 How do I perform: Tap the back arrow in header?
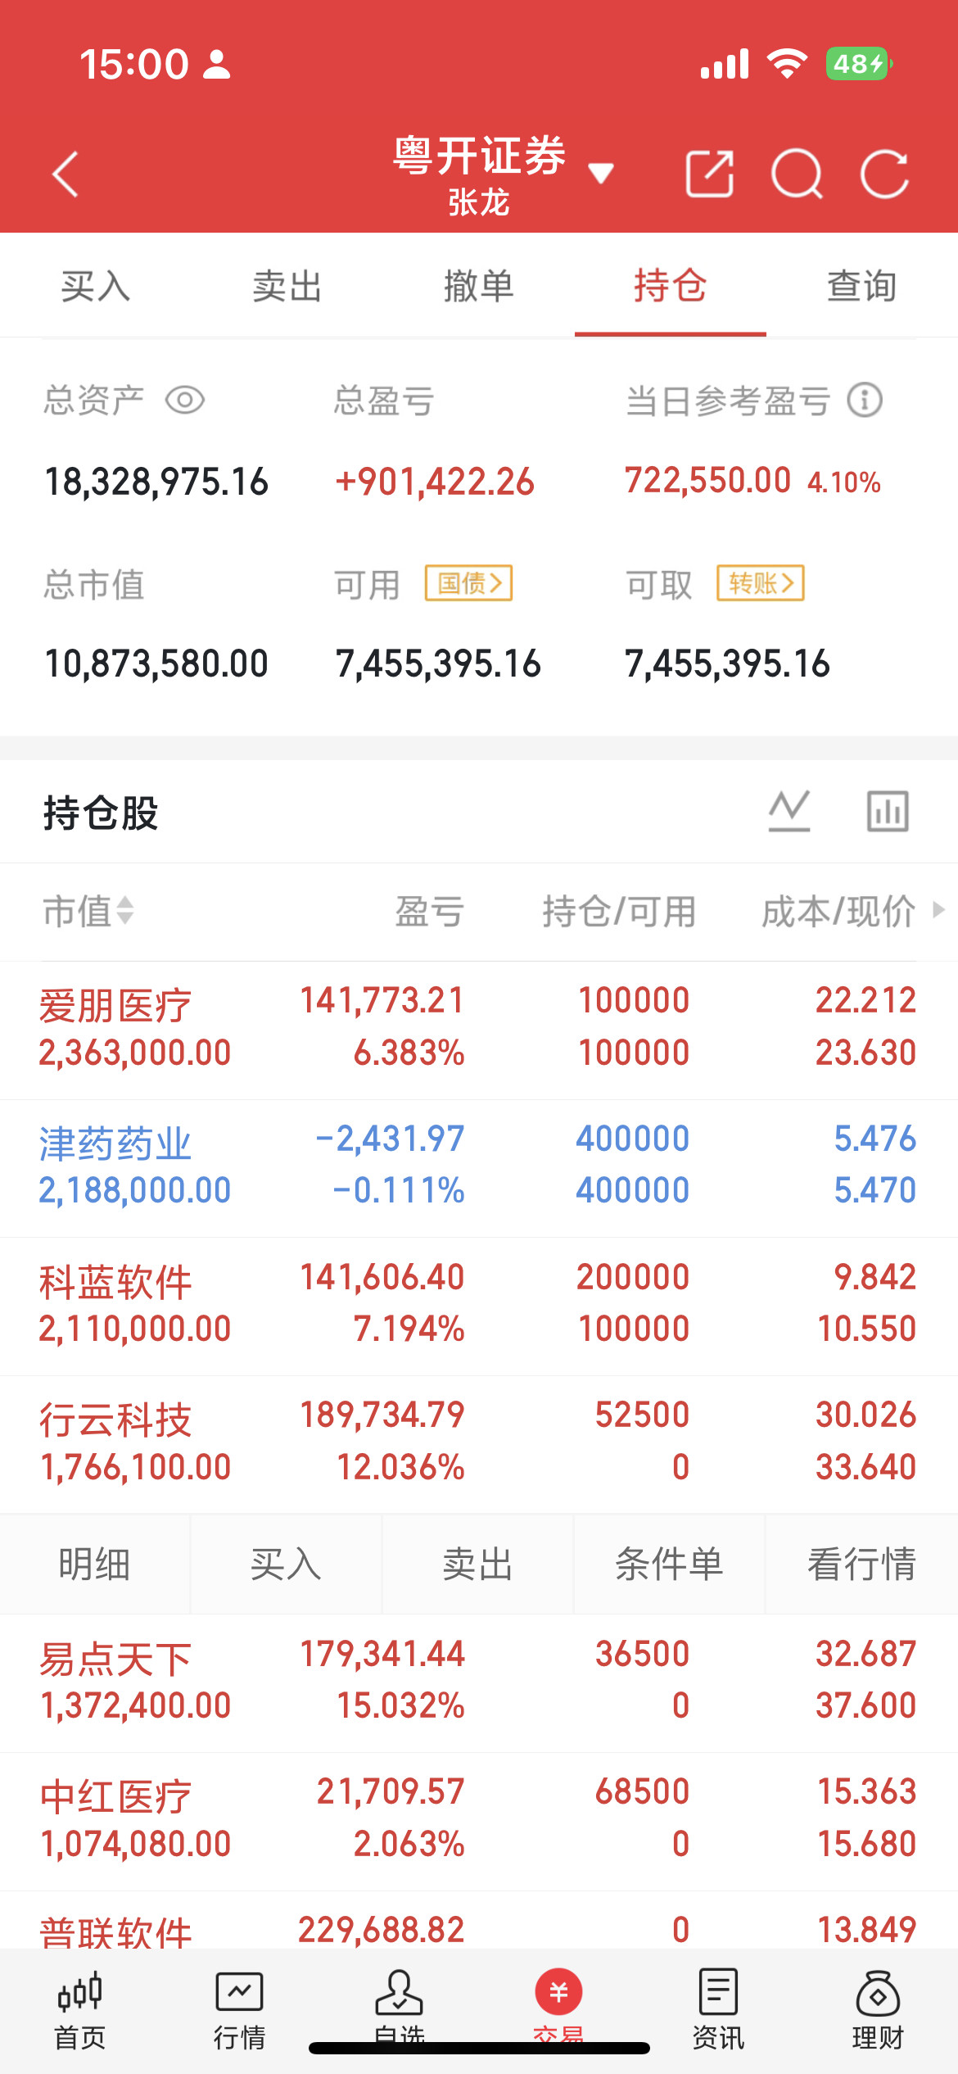(66, 174)
